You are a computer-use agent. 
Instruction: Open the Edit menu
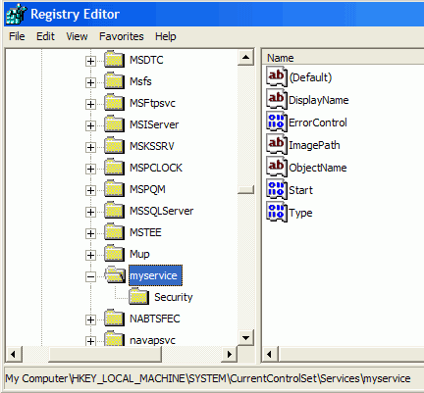[x=45, y=36]
